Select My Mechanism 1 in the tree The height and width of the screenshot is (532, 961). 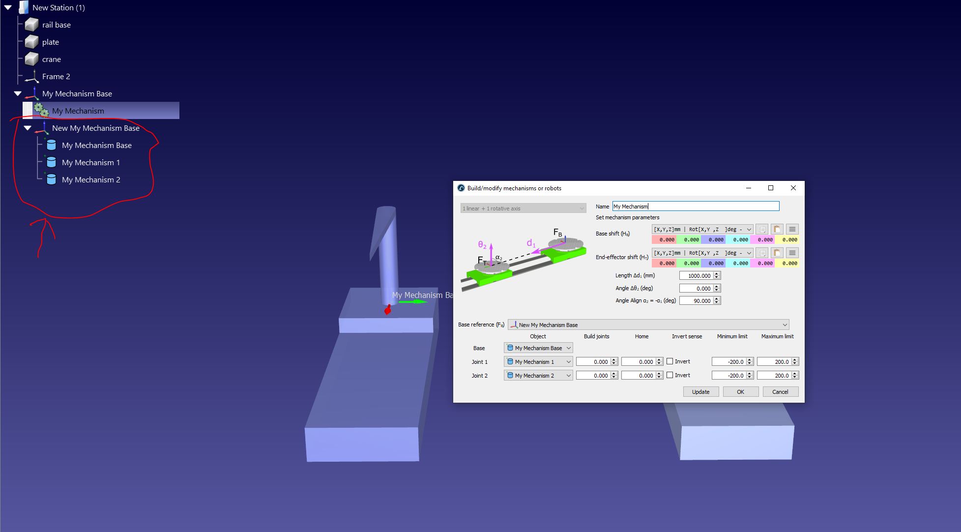coord(90,163)
